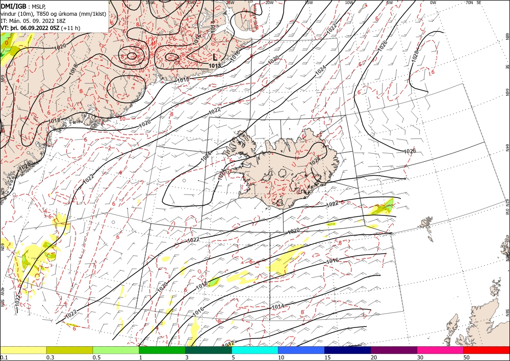The width and height of the screenshot is (510, 361).
Task: Click the legend value '0.1'
Action: tap(4, 357)
